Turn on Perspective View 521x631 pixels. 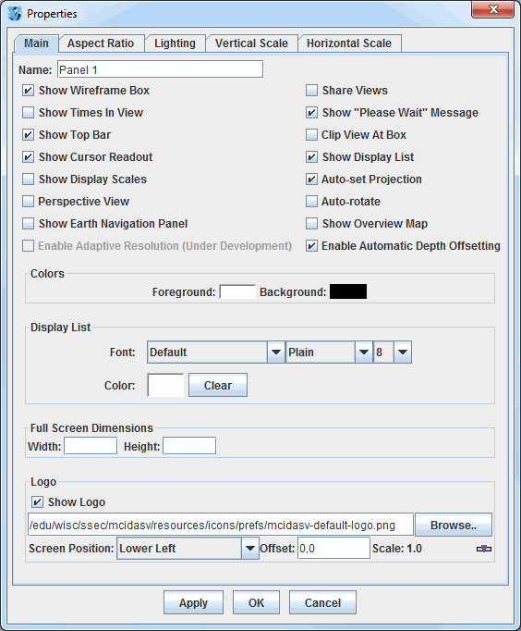tap(28, 201)
